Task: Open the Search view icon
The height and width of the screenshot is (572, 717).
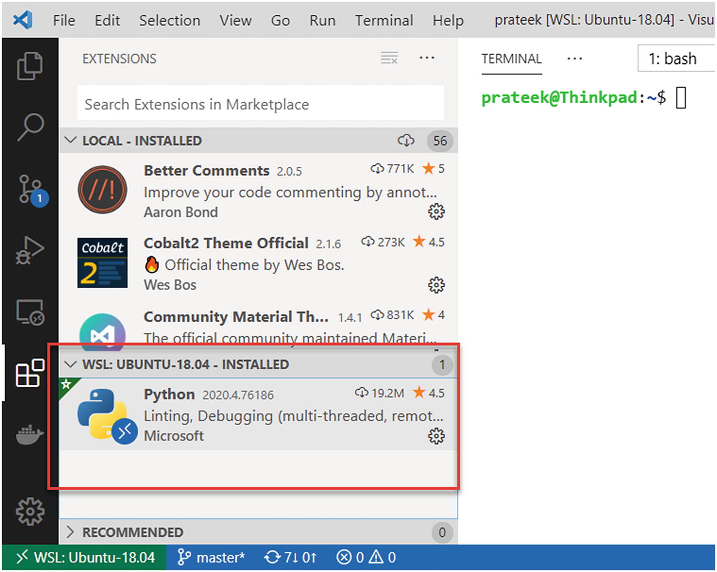Action: click(x=30, y=127)
